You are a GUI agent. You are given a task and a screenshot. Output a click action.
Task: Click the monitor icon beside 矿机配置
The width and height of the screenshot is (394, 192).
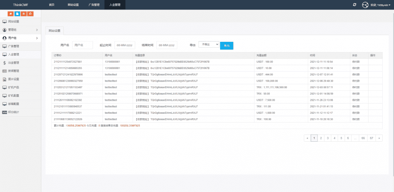5,96
